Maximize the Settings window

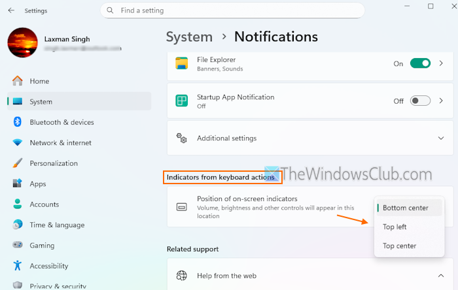click(431, 6)
